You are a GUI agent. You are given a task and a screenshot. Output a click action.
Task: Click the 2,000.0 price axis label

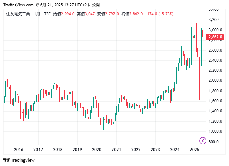(x=215, y=80)
